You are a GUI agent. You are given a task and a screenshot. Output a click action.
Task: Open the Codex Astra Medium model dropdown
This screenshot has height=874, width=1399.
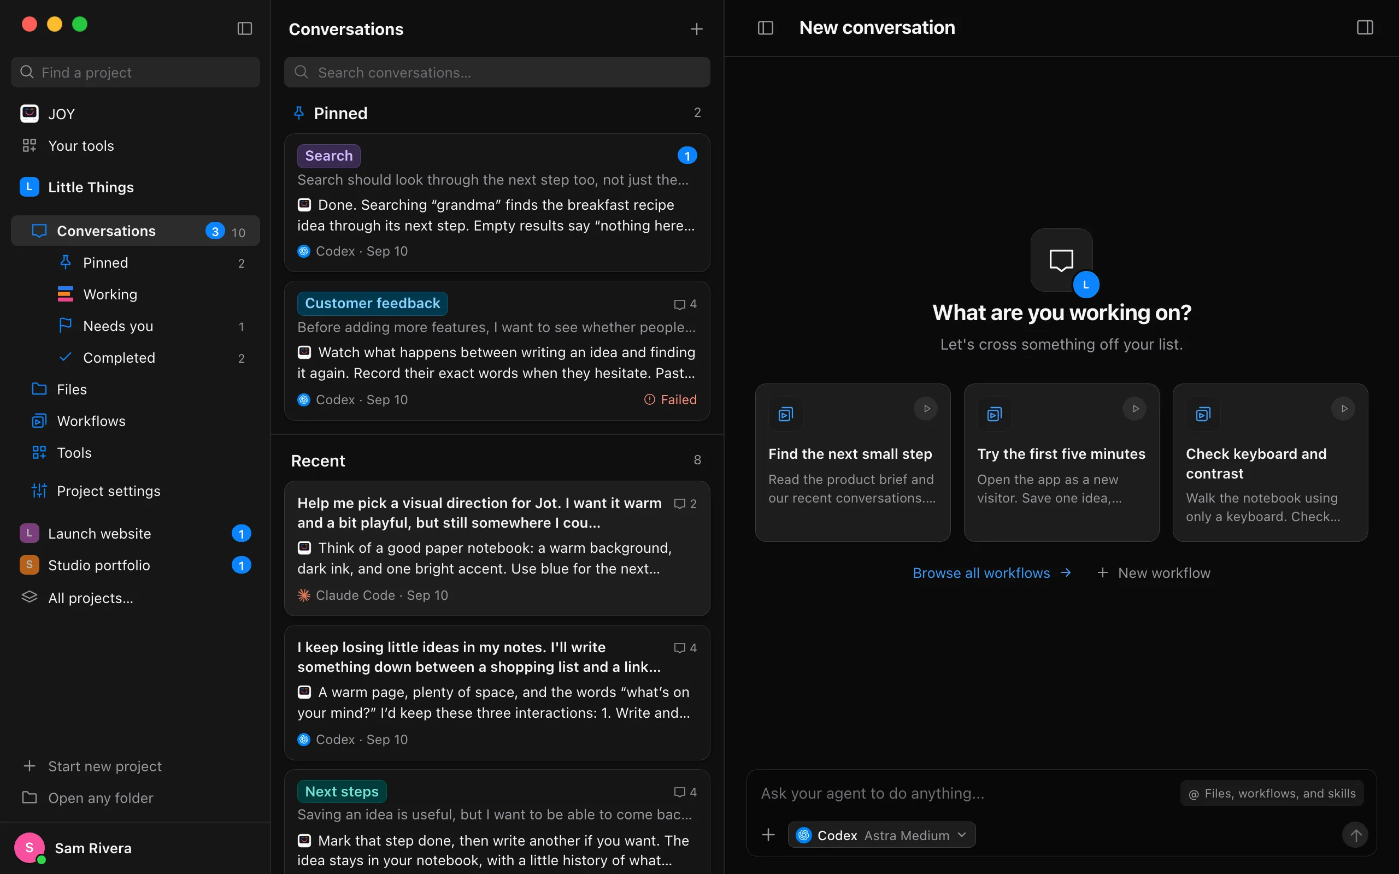(881, 835)
